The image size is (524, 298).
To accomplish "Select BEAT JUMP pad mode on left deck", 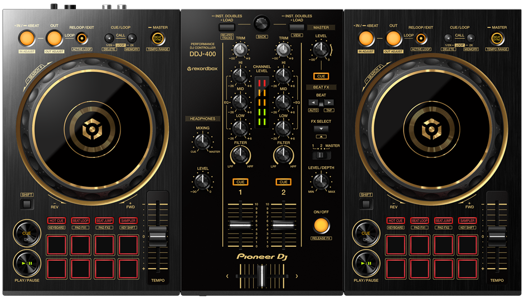I will (x=105, y=221).
